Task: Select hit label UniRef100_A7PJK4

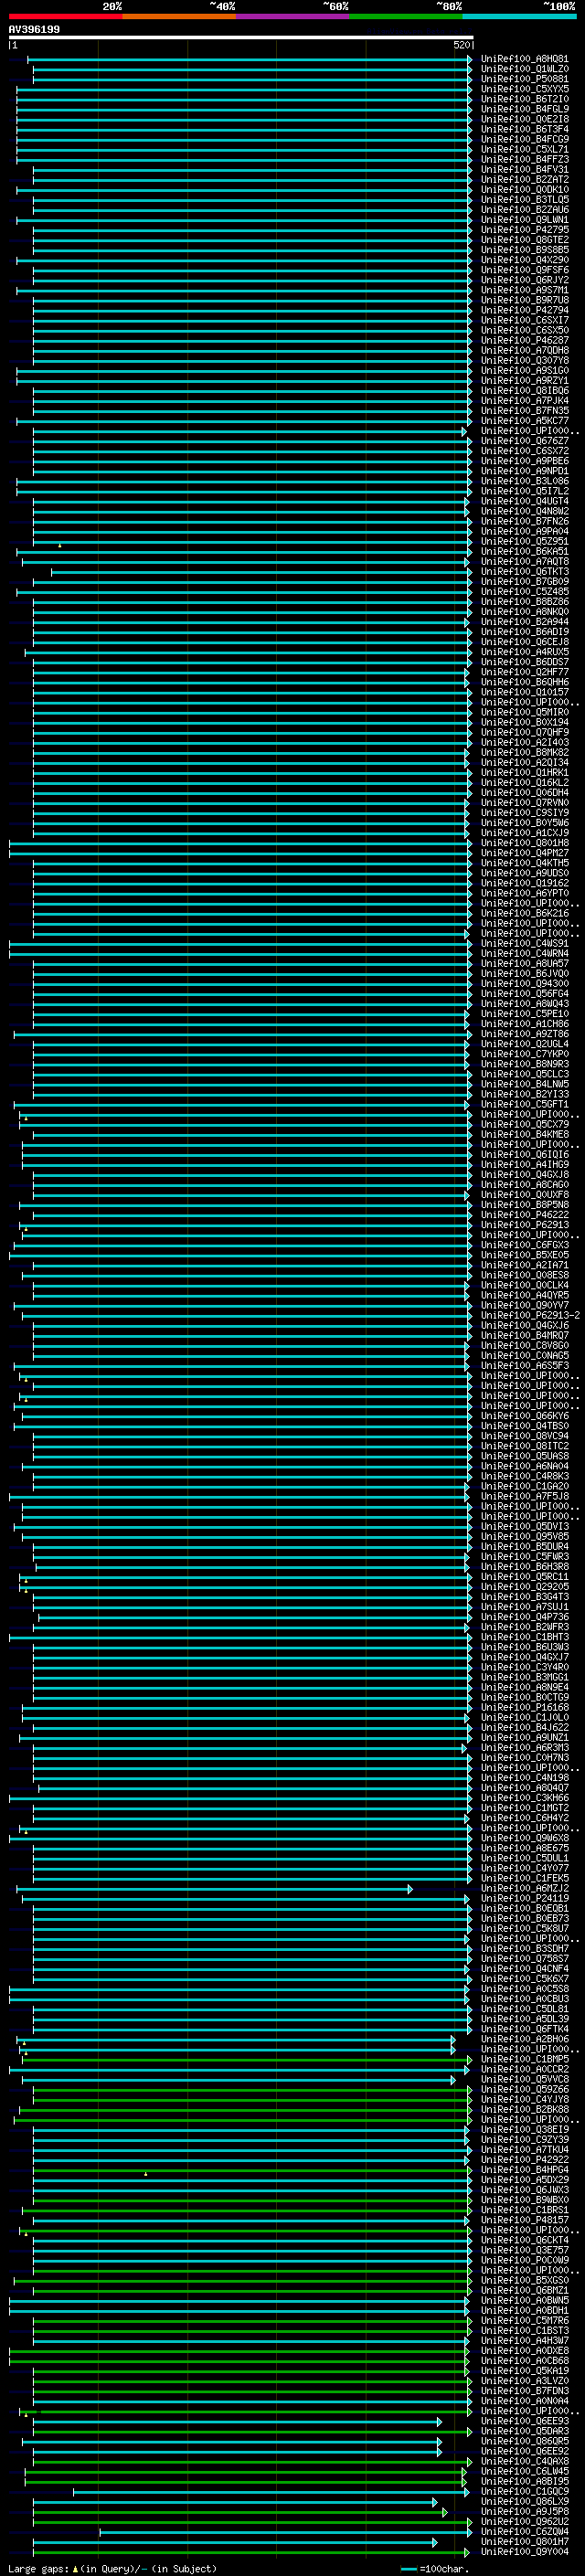Action: point(524,400)
